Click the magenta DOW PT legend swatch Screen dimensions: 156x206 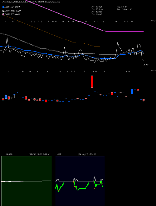pyautogui.click(x=3, y=14)
